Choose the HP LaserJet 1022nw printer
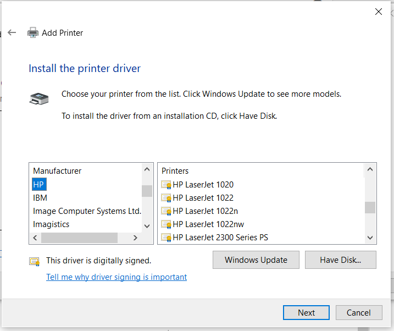The height and width of the screenshot is (331, 394). [208, 224]
